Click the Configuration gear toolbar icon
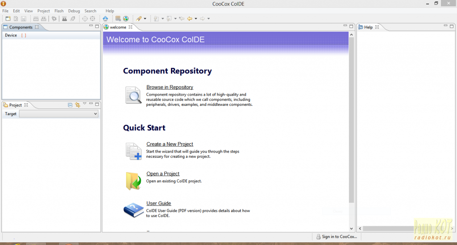Image resolution: width=457 pixels, height=245 pixels. 54,19
